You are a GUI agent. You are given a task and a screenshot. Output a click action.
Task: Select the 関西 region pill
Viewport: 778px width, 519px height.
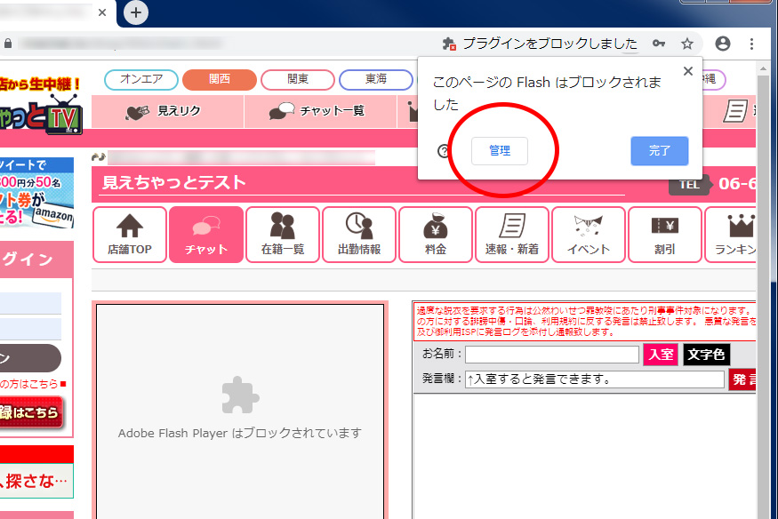(x=220, y=79)
